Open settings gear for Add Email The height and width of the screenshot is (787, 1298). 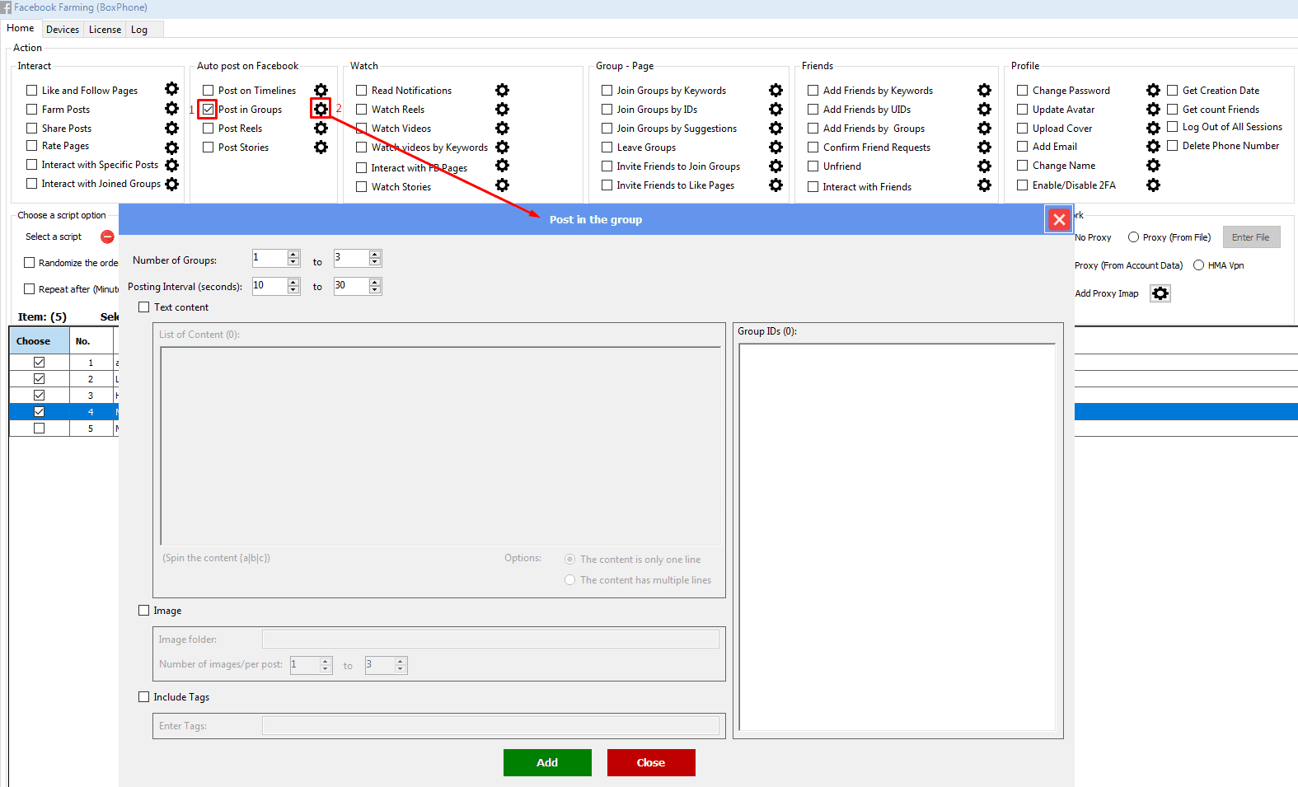click(x=1153, y=146)
